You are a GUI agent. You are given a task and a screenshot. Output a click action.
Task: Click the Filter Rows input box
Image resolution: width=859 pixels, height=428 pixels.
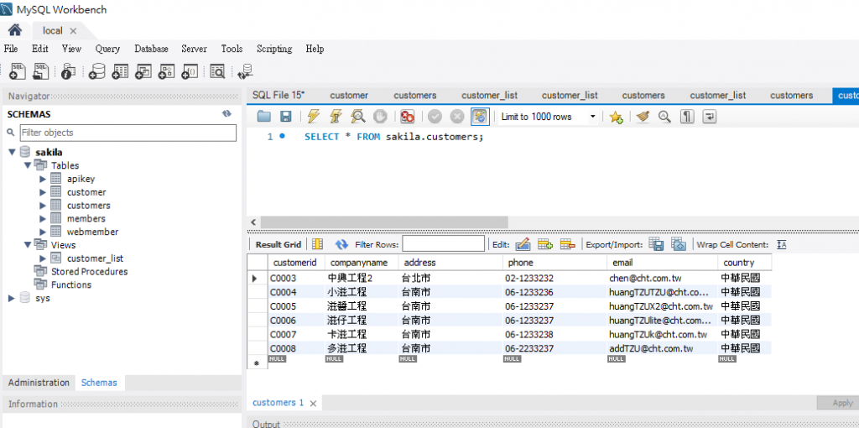click(x=444, y=244)
